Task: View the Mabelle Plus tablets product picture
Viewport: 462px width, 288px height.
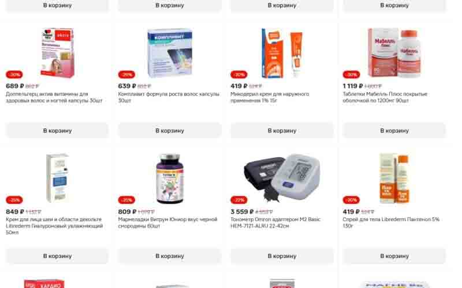Action: point(394,53)
